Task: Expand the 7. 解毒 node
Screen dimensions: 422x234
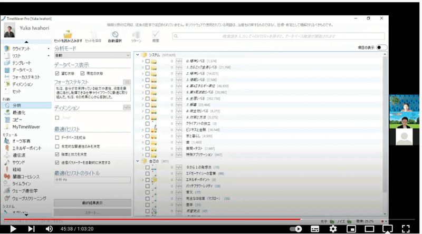Action: click(142, 105)
